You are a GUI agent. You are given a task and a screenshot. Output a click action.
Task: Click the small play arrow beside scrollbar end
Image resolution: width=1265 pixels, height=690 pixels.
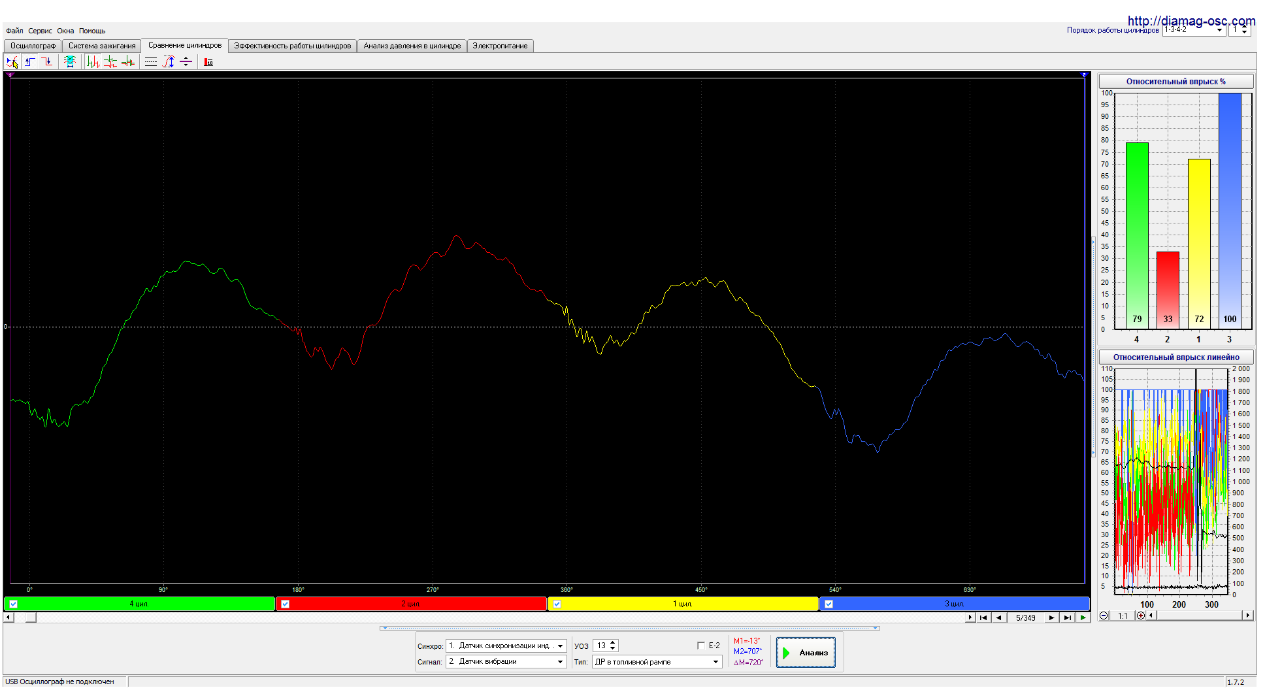(970, 617)
